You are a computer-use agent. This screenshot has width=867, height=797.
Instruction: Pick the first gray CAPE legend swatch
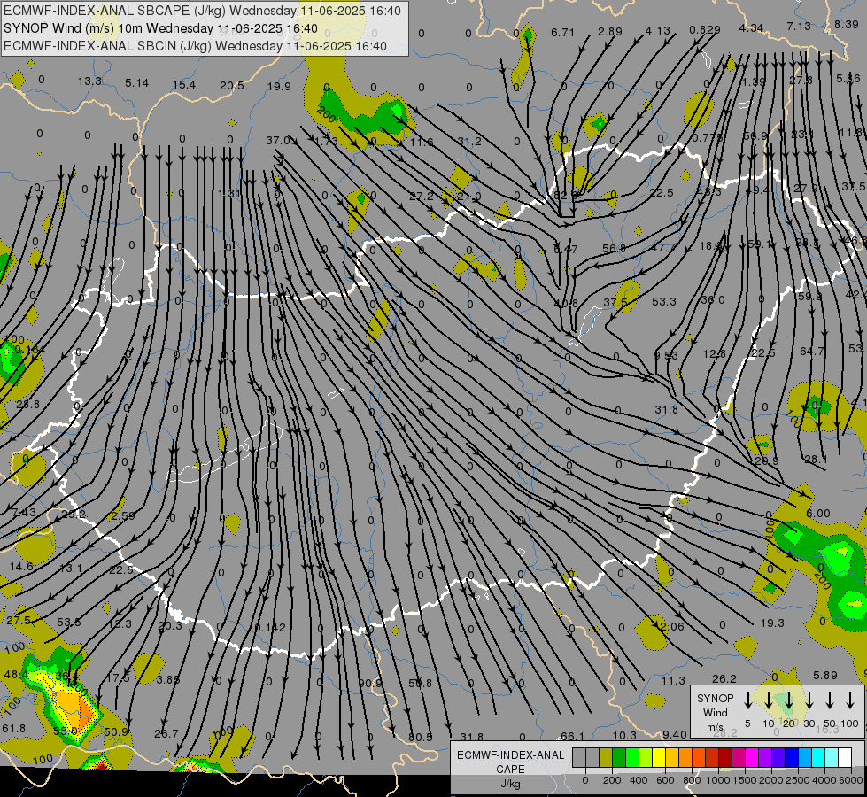[579, 757]
